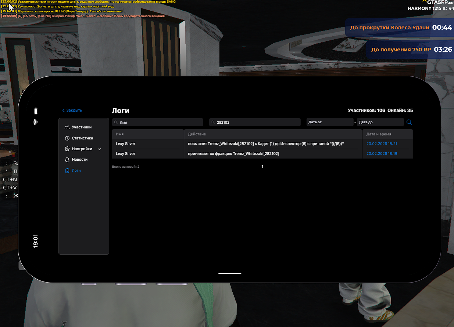Click the blue search magnifier button
Viewport: 454px width, 327px height.
409,122
